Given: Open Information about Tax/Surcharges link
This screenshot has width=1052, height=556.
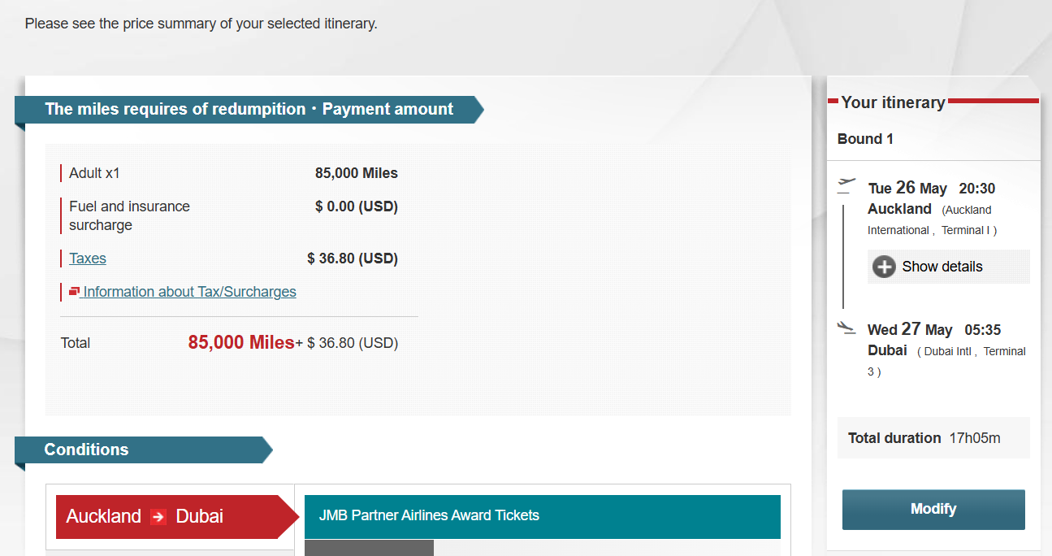Looking at the screenshot, I should [189, 292].
